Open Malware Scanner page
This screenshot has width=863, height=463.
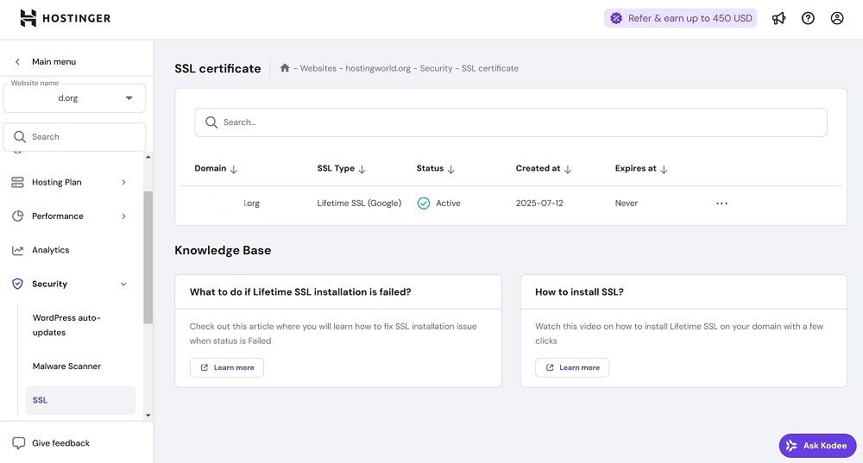point(66,366)
